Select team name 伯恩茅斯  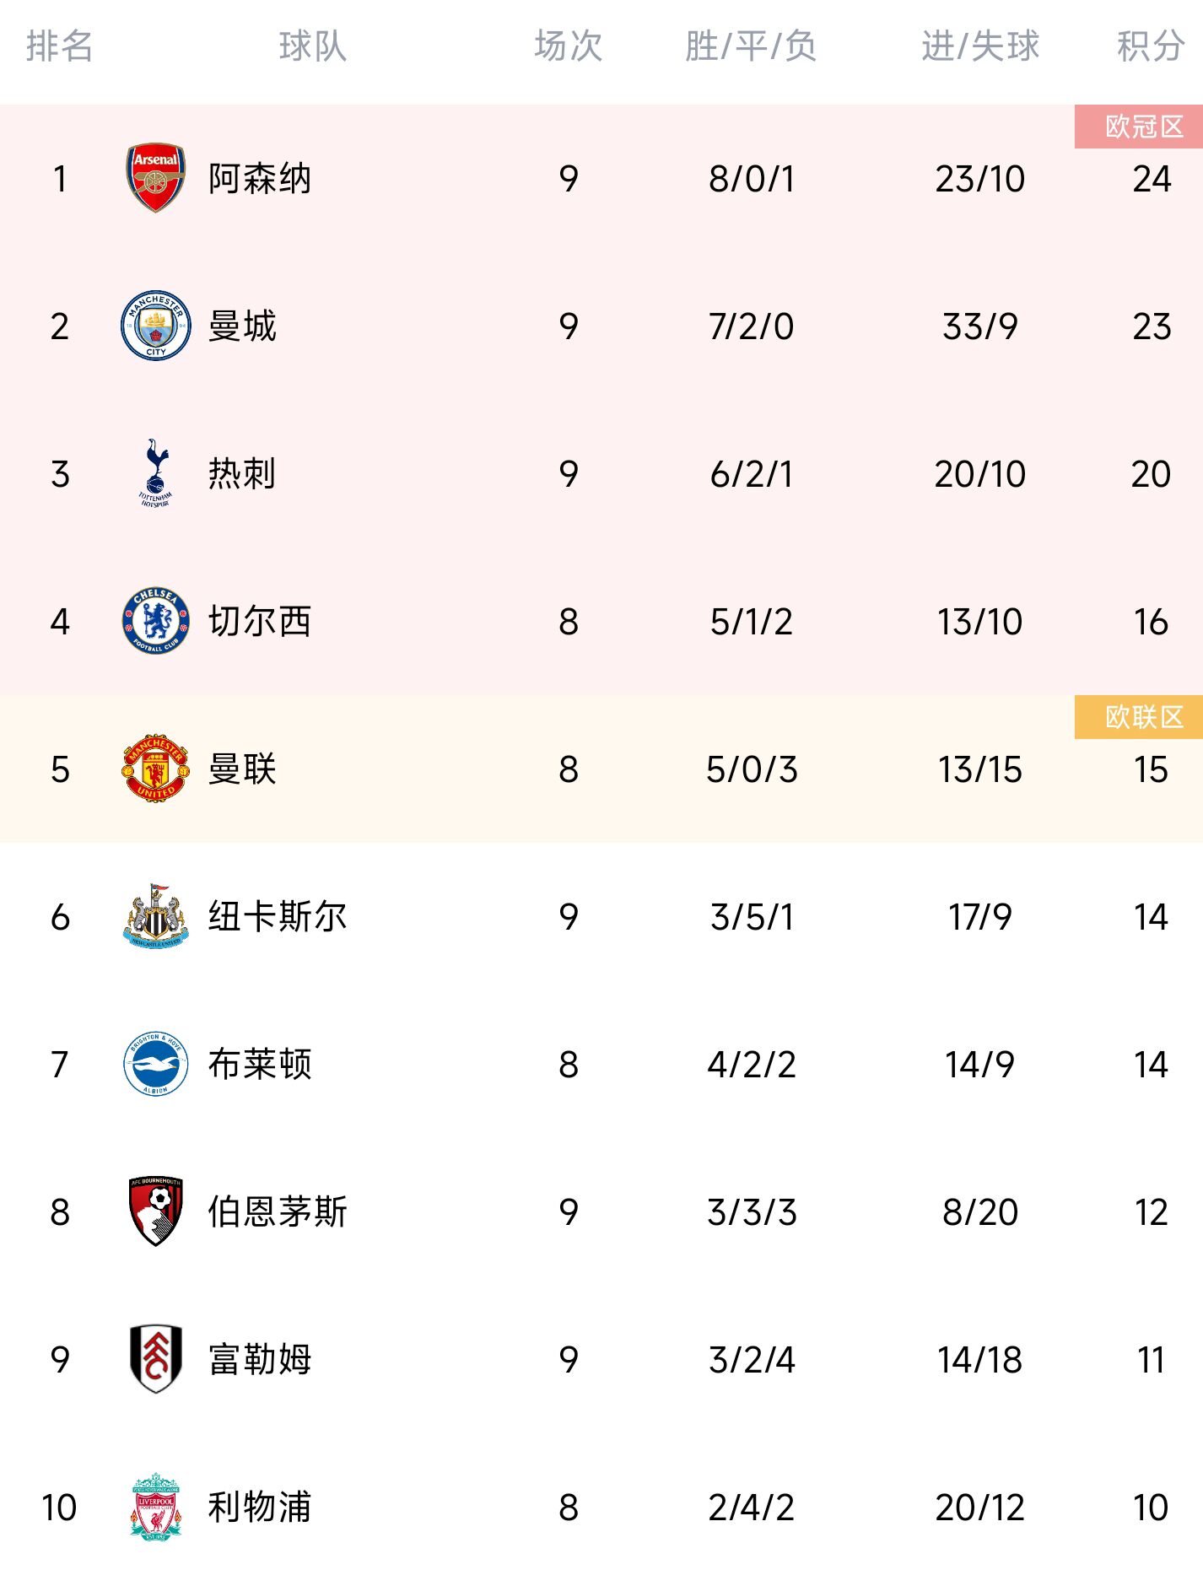278,1212
